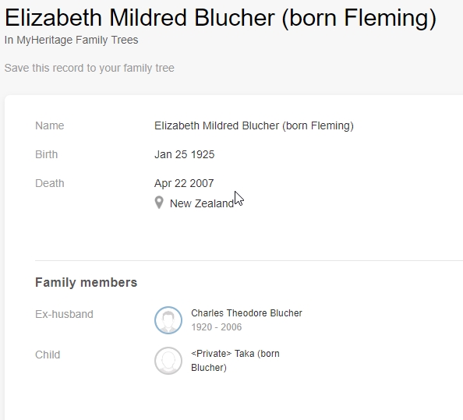Click the page title Elizabeth Mildred Blucher
The image size is (463, 420).
pyautogui.click(x=221, y=18)
